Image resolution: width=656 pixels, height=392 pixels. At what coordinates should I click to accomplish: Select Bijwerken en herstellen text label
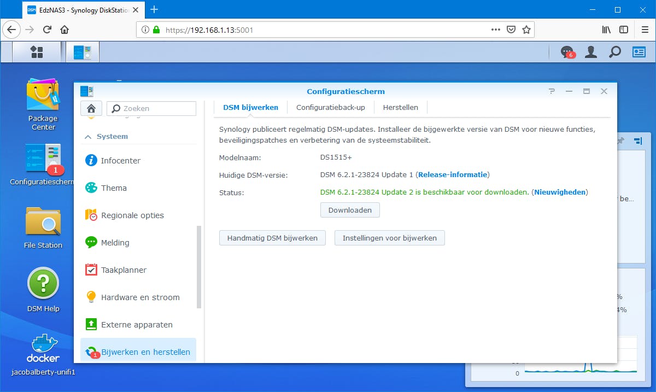(x=146, y=352)
